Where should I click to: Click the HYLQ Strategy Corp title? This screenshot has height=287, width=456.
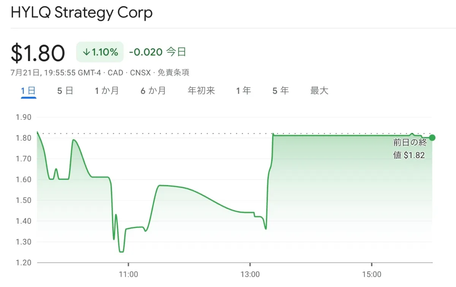coord(82,13)
